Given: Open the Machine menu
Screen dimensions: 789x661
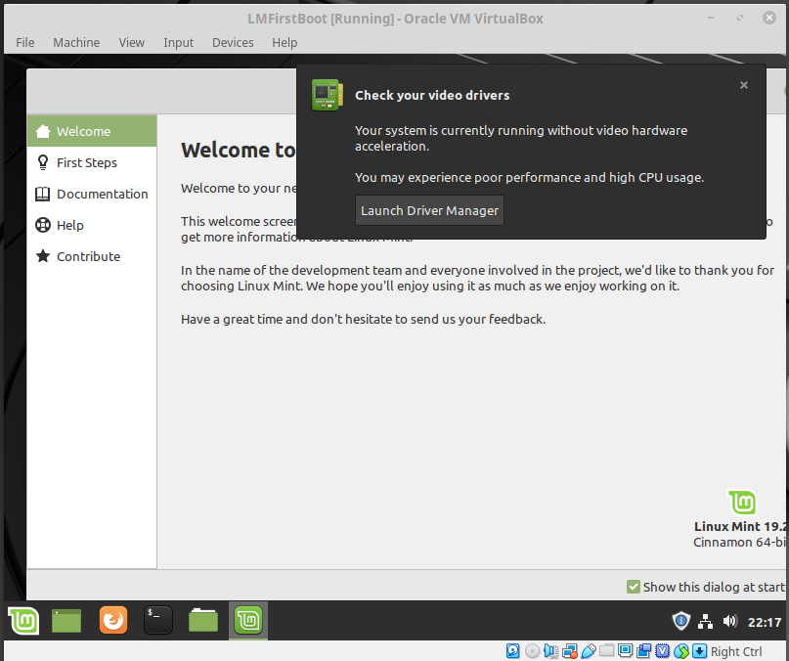Looking at the screenshot, I should point(76,43).
